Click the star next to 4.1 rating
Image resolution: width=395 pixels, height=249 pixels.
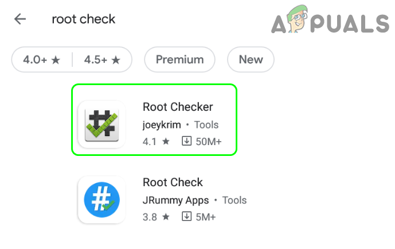[x=166, y=141]
